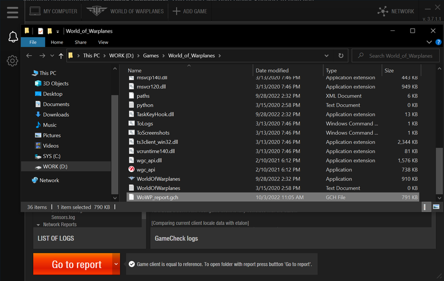The width and height of the screenshot is (444, 281).
Task: Select Music in navigation pane
Action: click(x=46, y=125)
